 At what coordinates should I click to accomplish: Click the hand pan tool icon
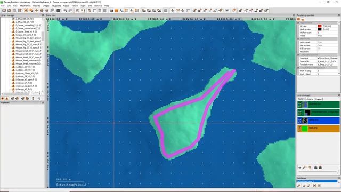(x=173, y=10)
